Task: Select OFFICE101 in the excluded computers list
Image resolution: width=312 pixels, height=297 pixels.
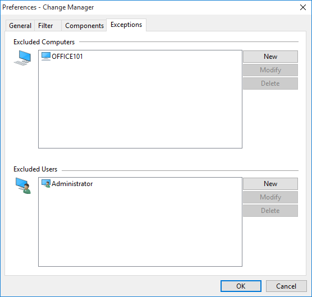Action: pyautogui.click(x=67, y=57)
